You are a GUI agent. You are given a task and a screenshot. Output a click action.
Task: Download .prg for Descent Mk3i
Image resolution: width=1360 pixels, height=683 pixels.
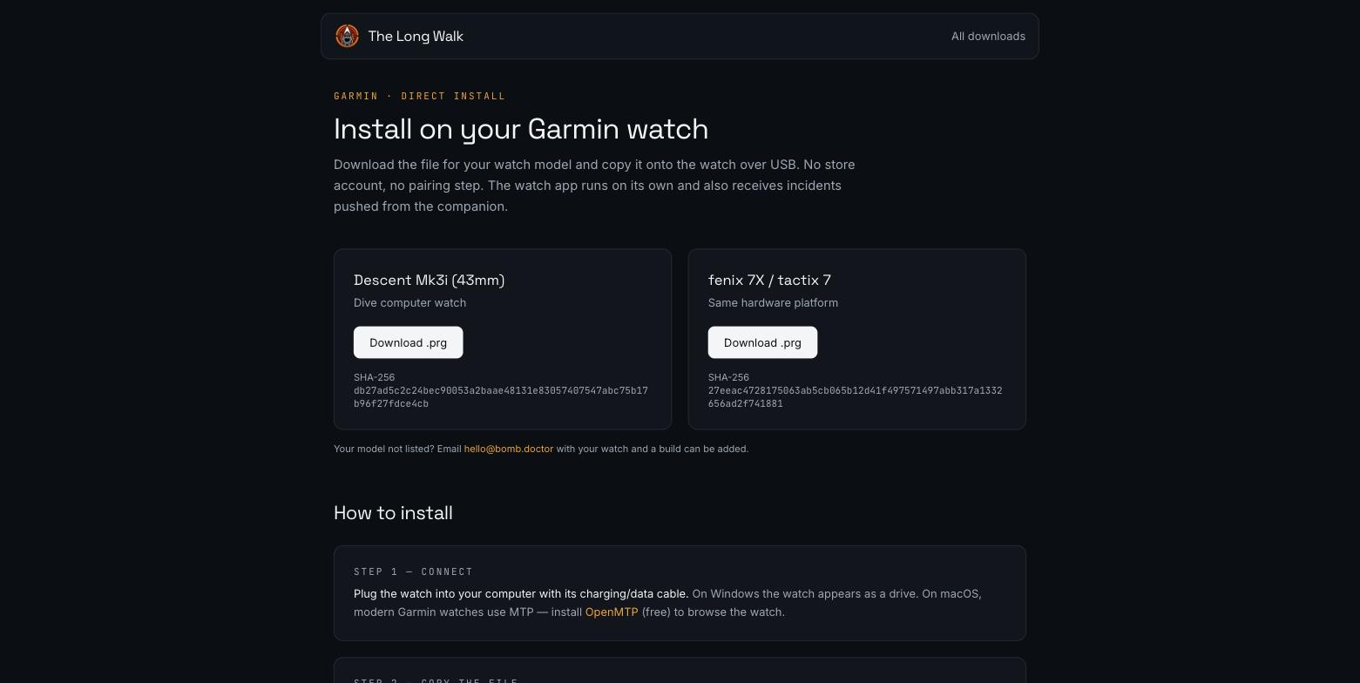408,342
